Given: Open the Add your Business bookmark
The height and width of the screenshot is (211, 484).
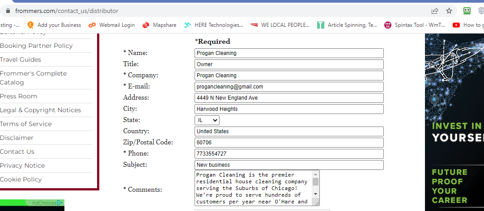Looking at the screenshot, I should click(54, 25).
